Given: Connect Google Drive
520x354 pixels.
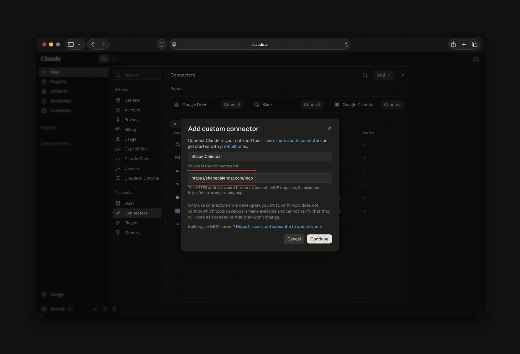Looking at the screenshot, I should coord(232,105).
